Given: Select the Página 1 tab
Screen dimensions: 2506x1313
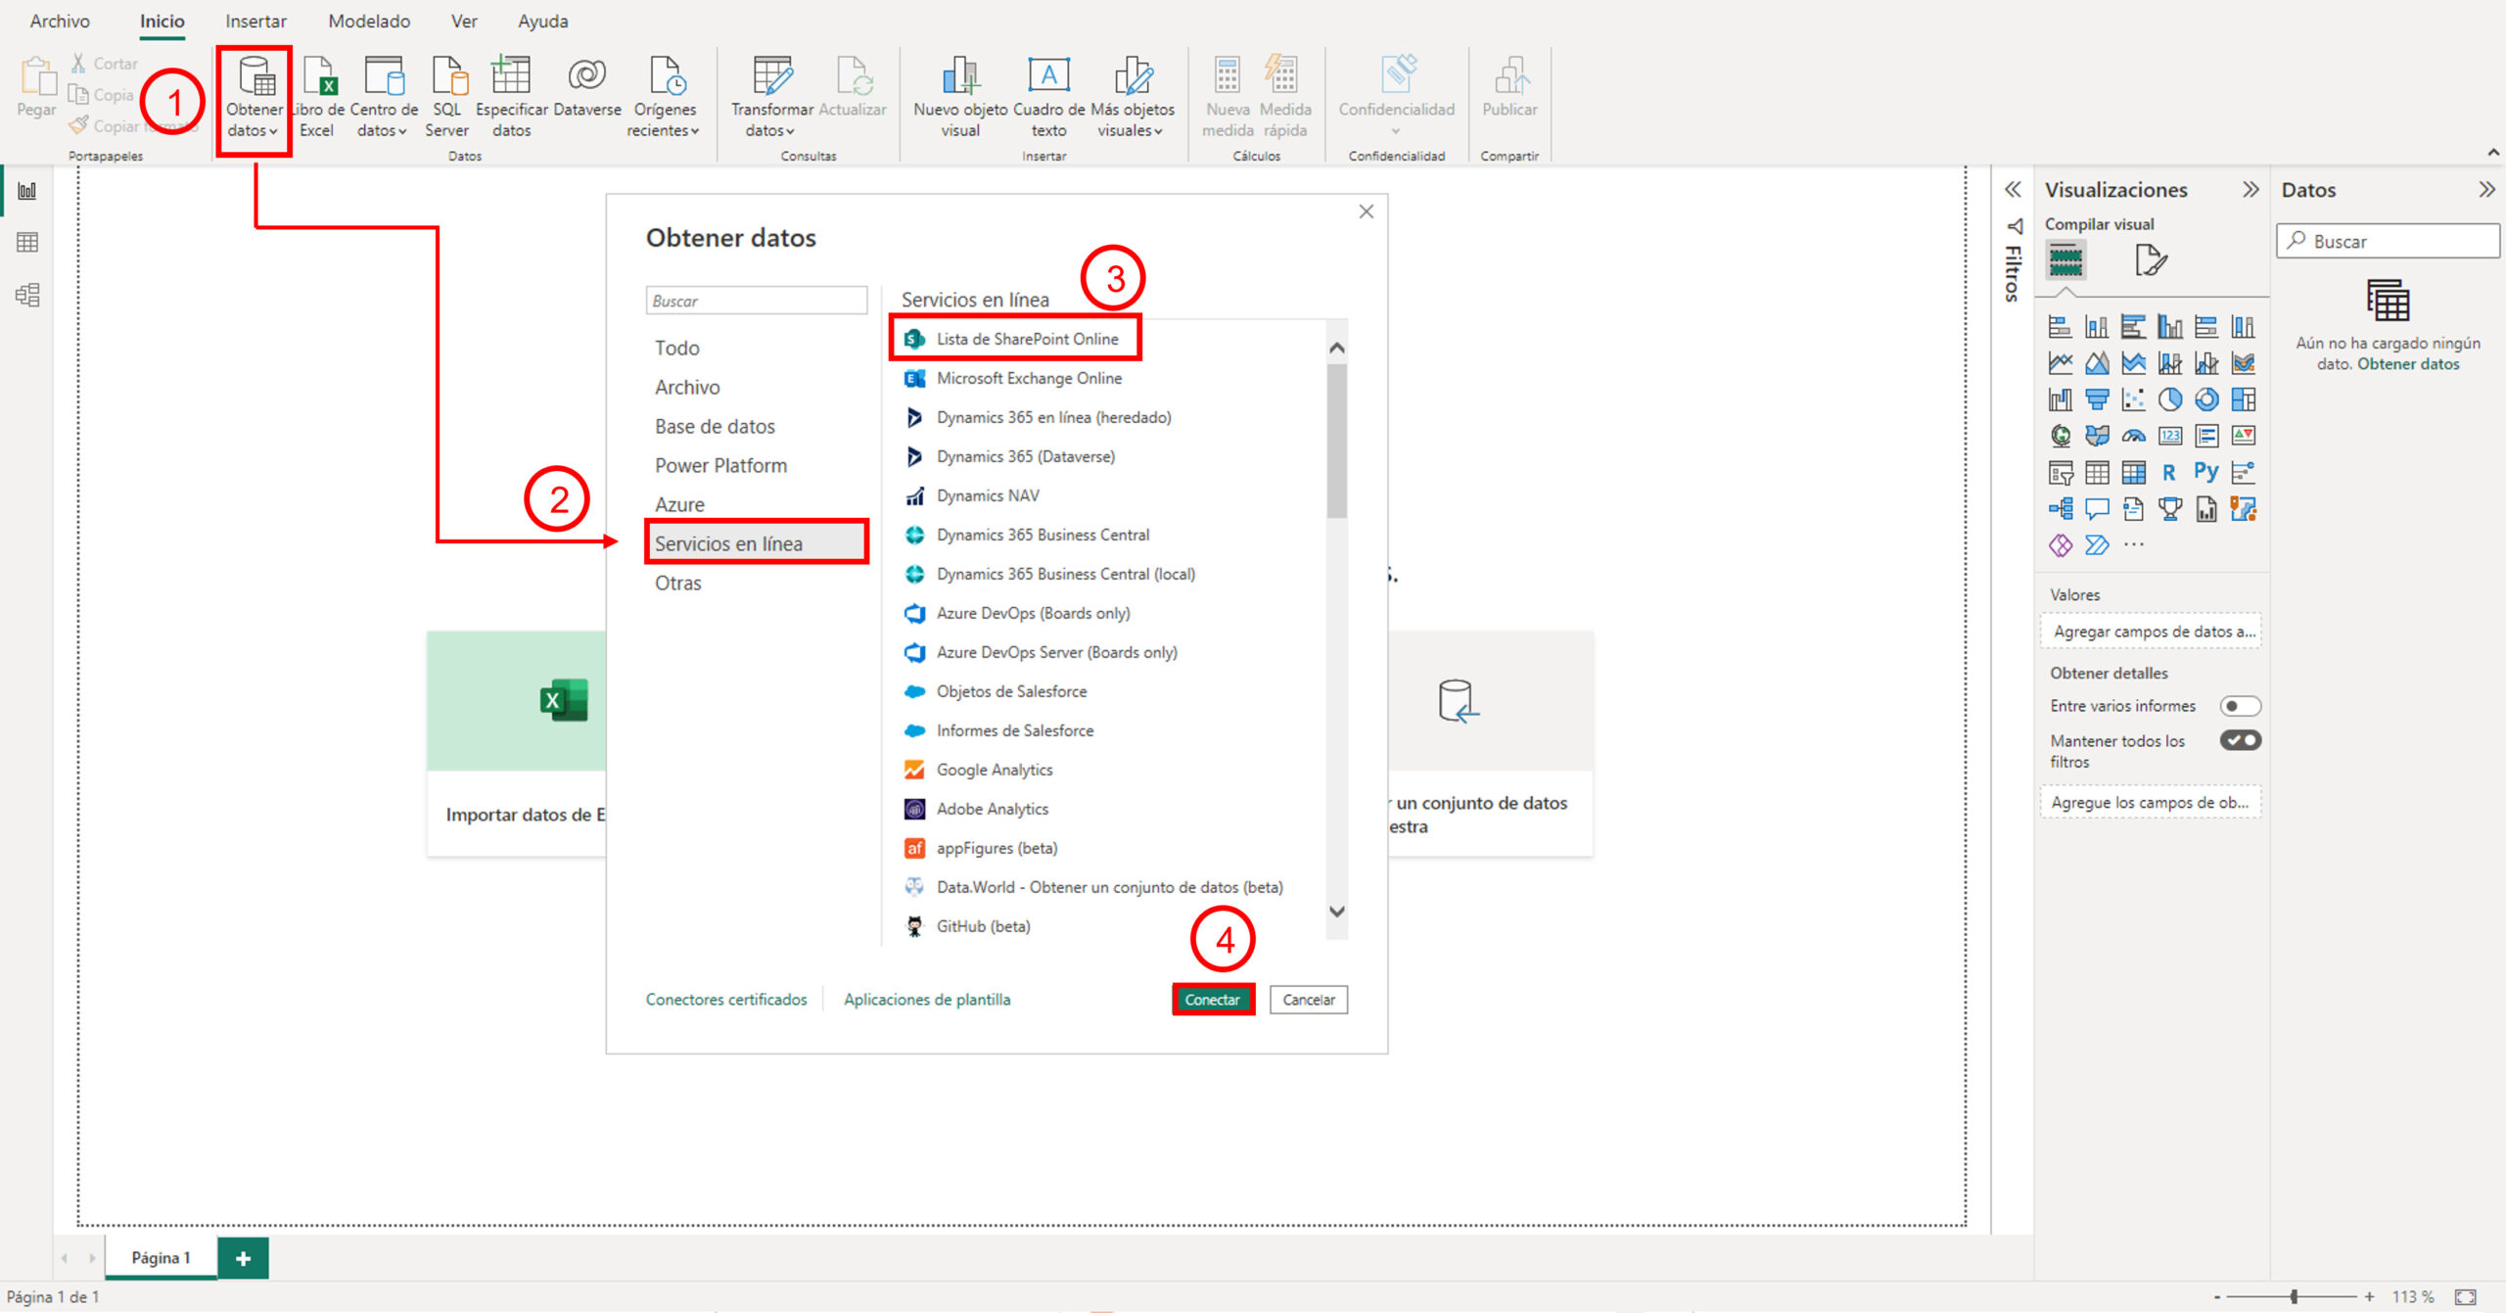Looking at the screenshot, I should pyautogui.click(x=161, y=1257).
